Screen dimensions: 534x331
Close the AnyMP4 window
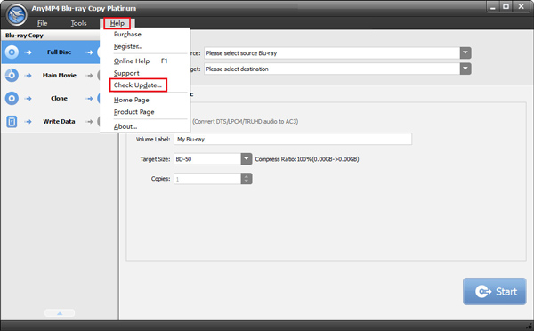tap(521, 7)
